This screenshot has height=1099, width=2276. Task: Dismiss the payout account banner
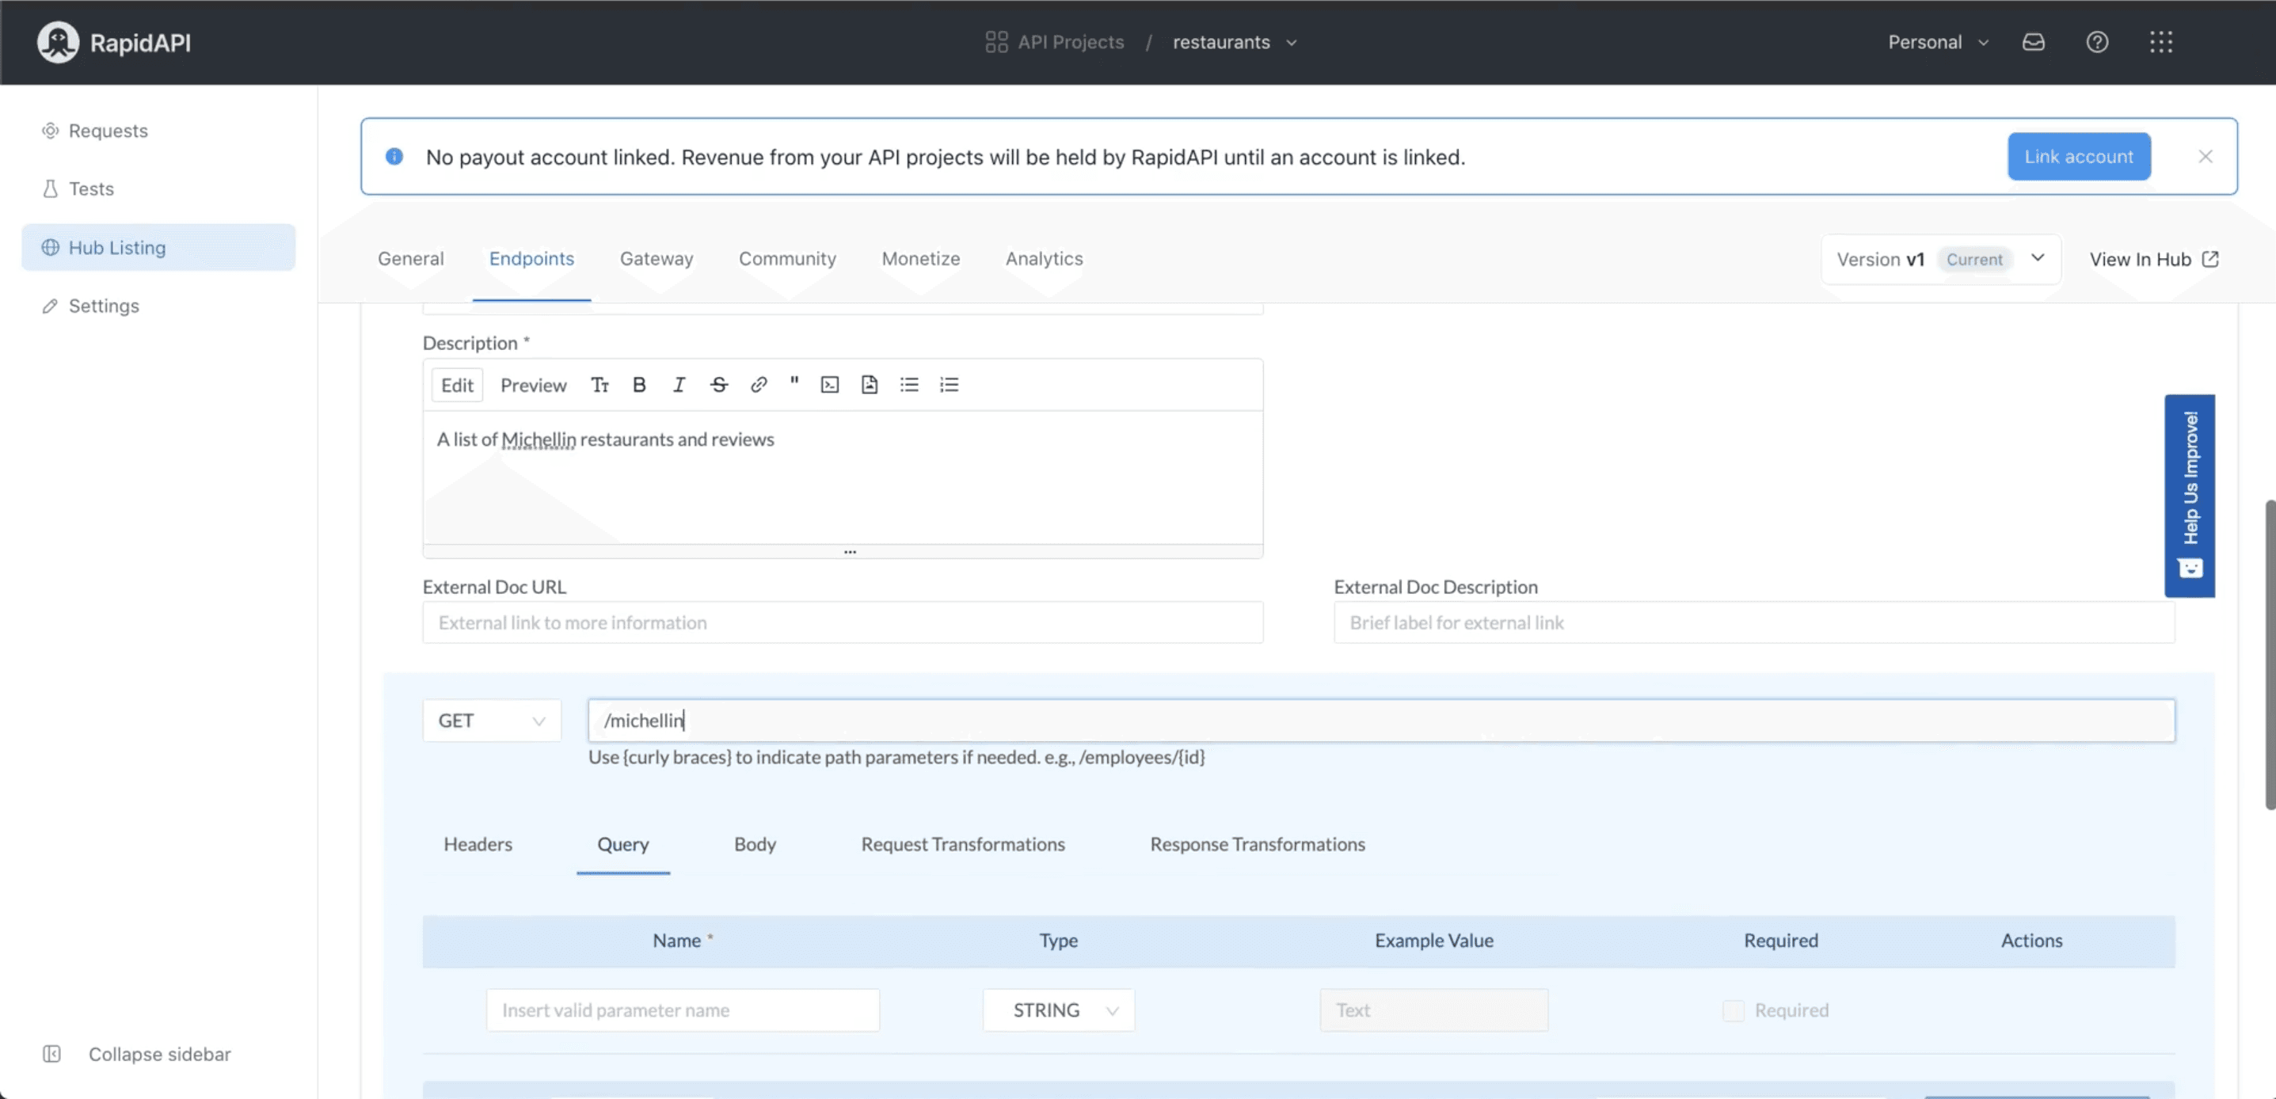tap(2205, 156)
